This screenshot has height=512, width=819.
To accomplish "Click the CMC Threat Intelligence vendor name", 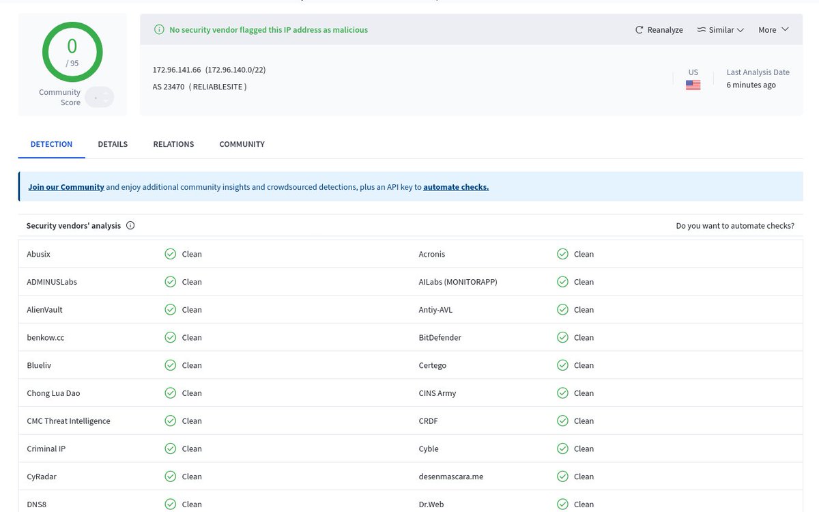I will click(68, 421).
